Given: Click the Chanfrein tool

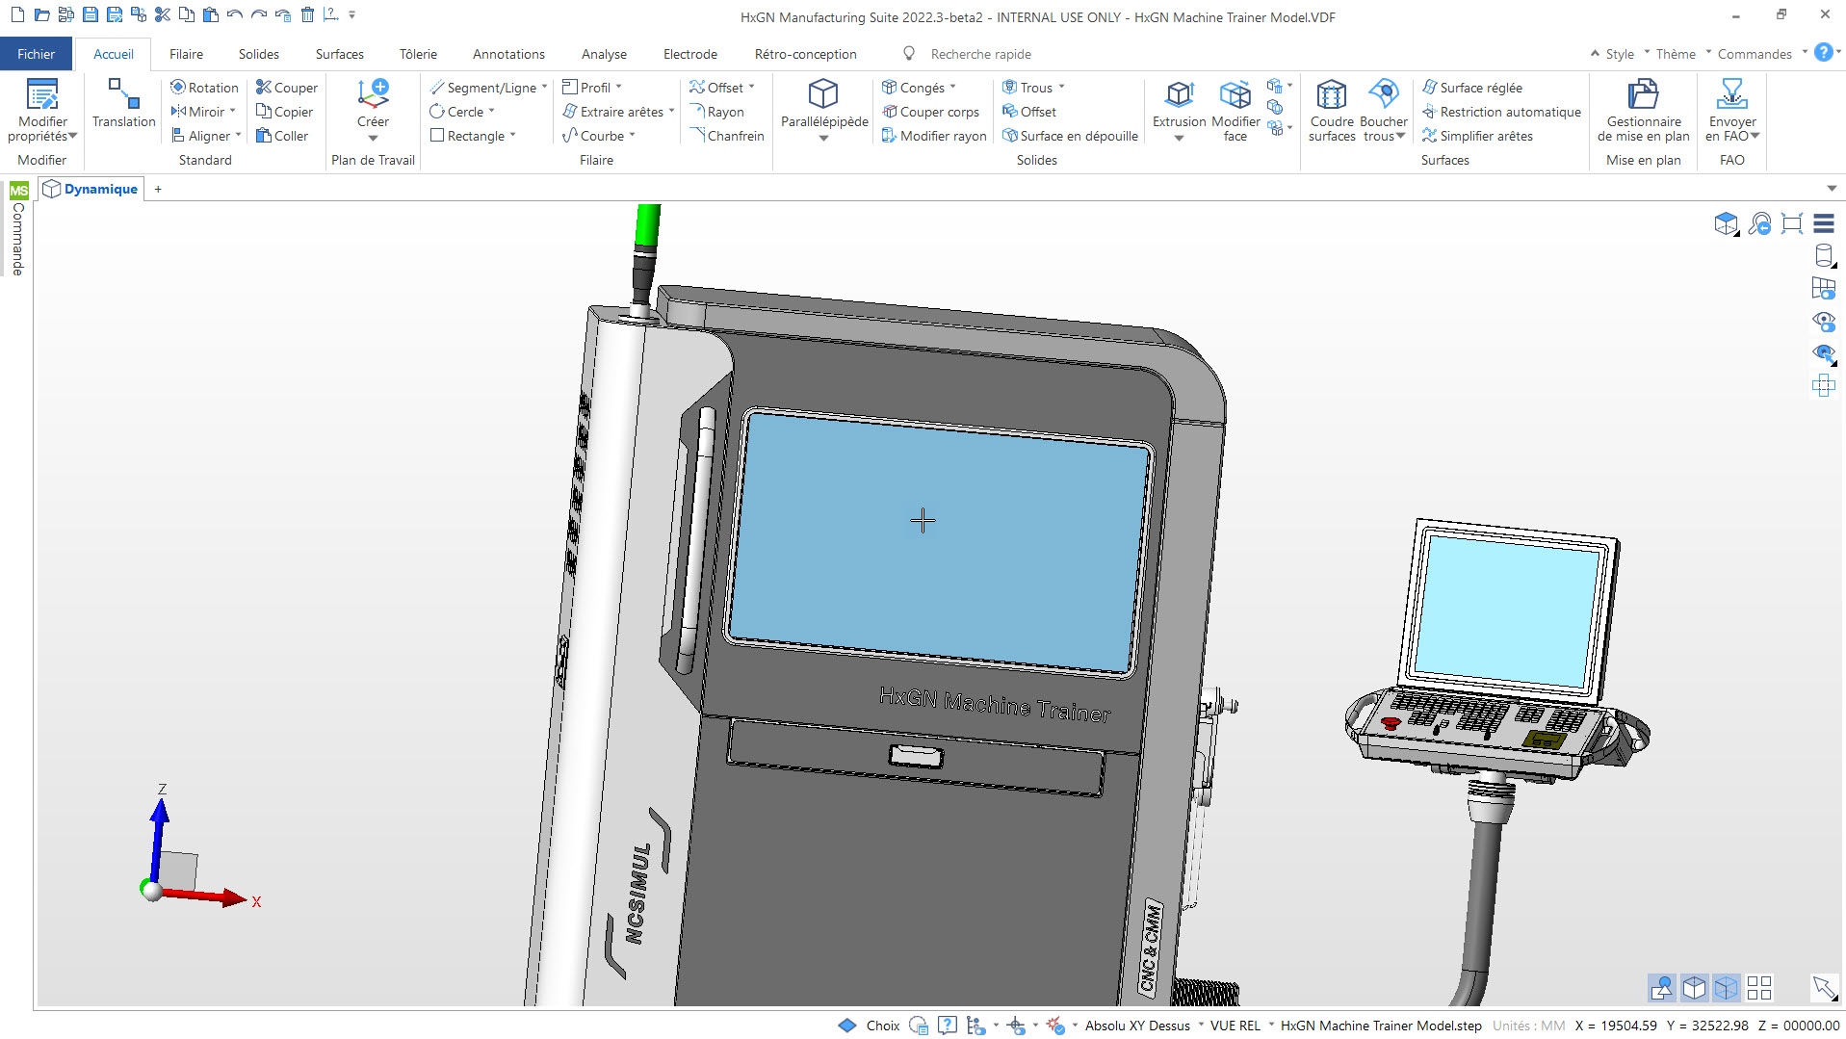Looking at the screenshot, I should (x=727, y=136).
